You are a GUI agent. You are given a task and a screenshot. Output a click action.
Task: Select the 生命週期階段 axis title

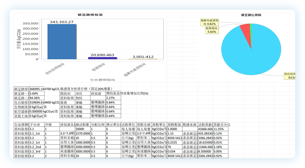point(102,80)
